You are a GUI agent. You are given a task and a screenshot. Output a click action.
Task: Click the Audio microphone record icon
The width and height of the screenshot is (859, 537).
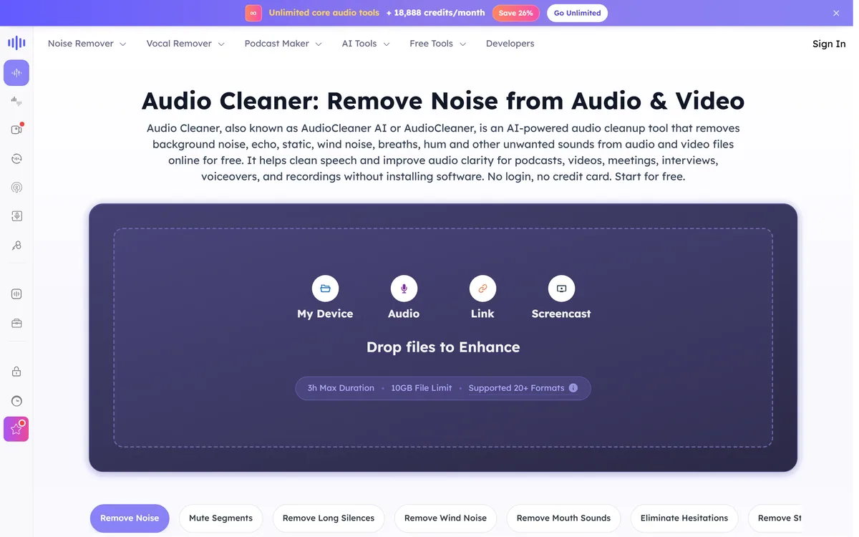coord(404,289)
